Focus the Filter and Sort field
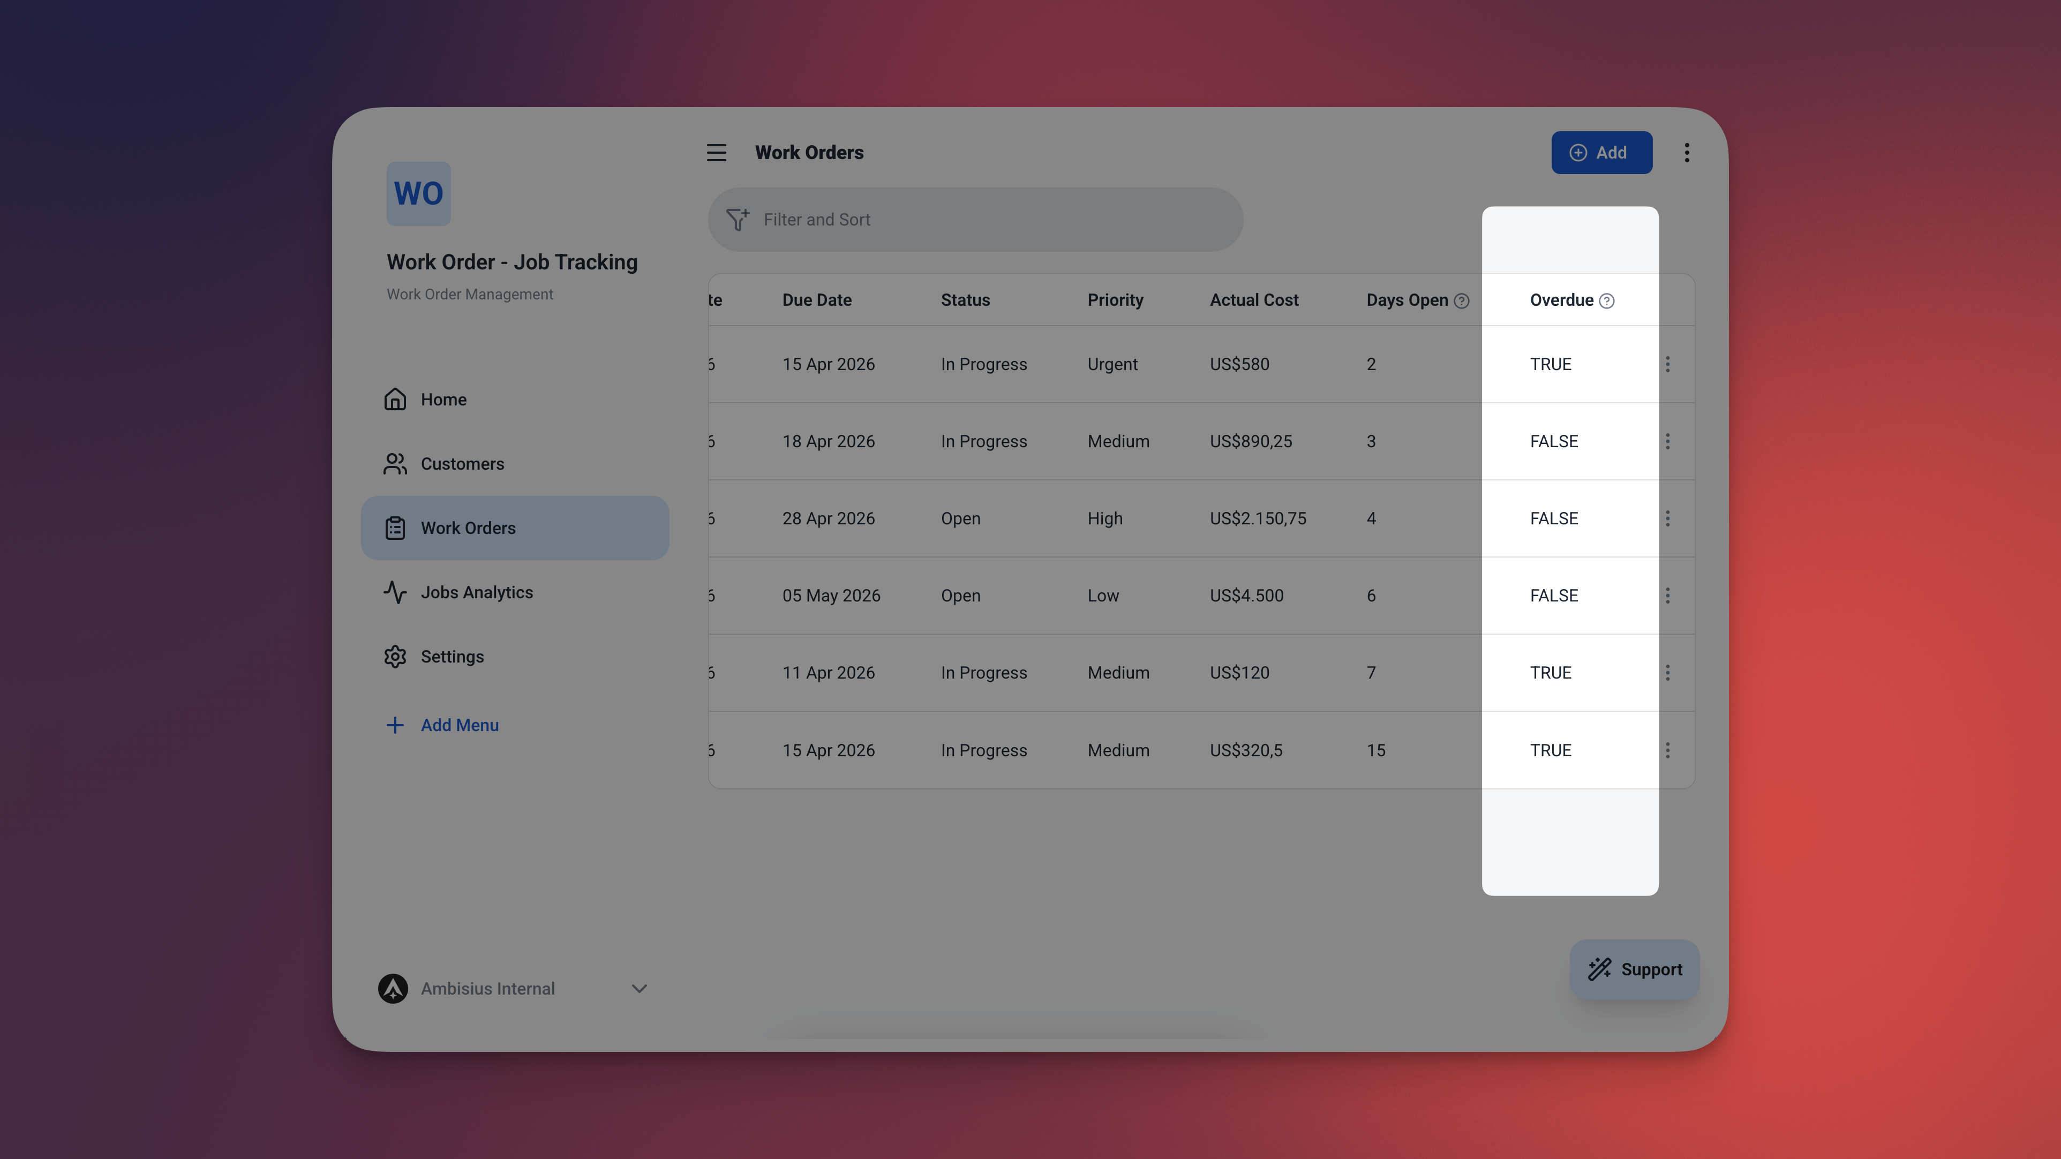2061x1159 pixels. (x=992, y=219)
